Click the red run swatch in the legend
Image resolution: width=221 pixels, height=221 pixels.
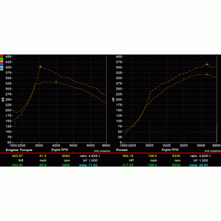click(x=2, y=56)
